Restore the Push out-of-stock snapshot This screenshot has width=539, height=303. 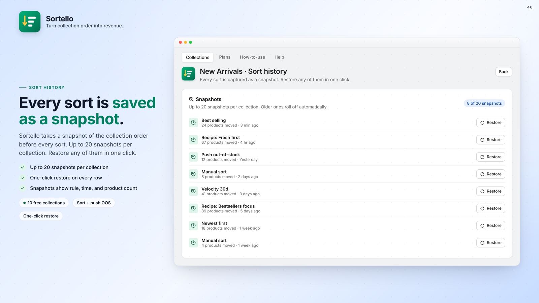click(x=490, y=157)
